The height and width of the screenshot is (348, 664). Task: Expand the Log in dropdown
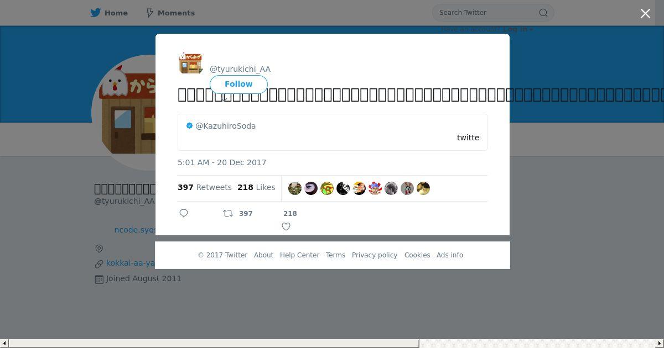(518, 29)
